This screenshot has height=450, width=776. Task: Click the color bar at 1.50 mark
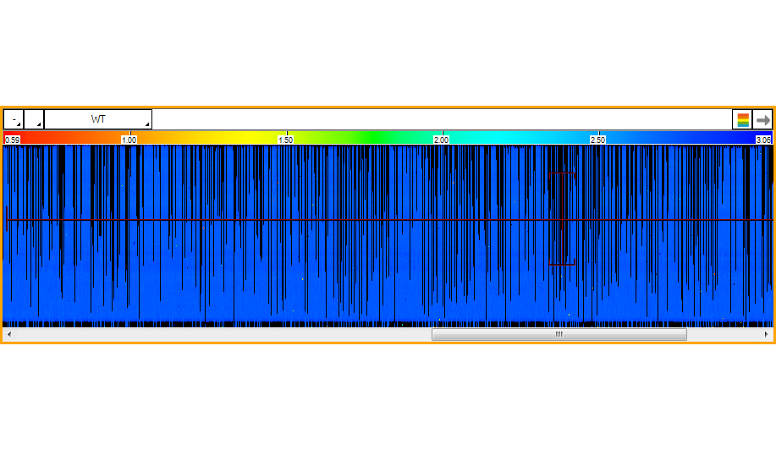point(285,139)
